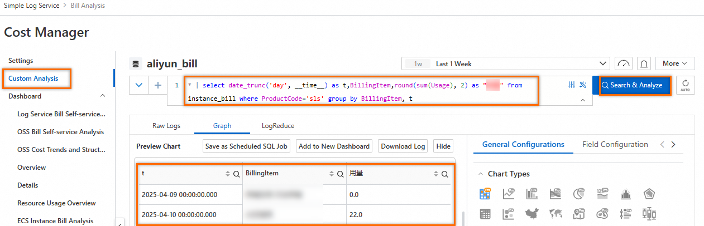Select the pie chart type
The width and height of the screenshot is (704, 226).
[578, 194]
